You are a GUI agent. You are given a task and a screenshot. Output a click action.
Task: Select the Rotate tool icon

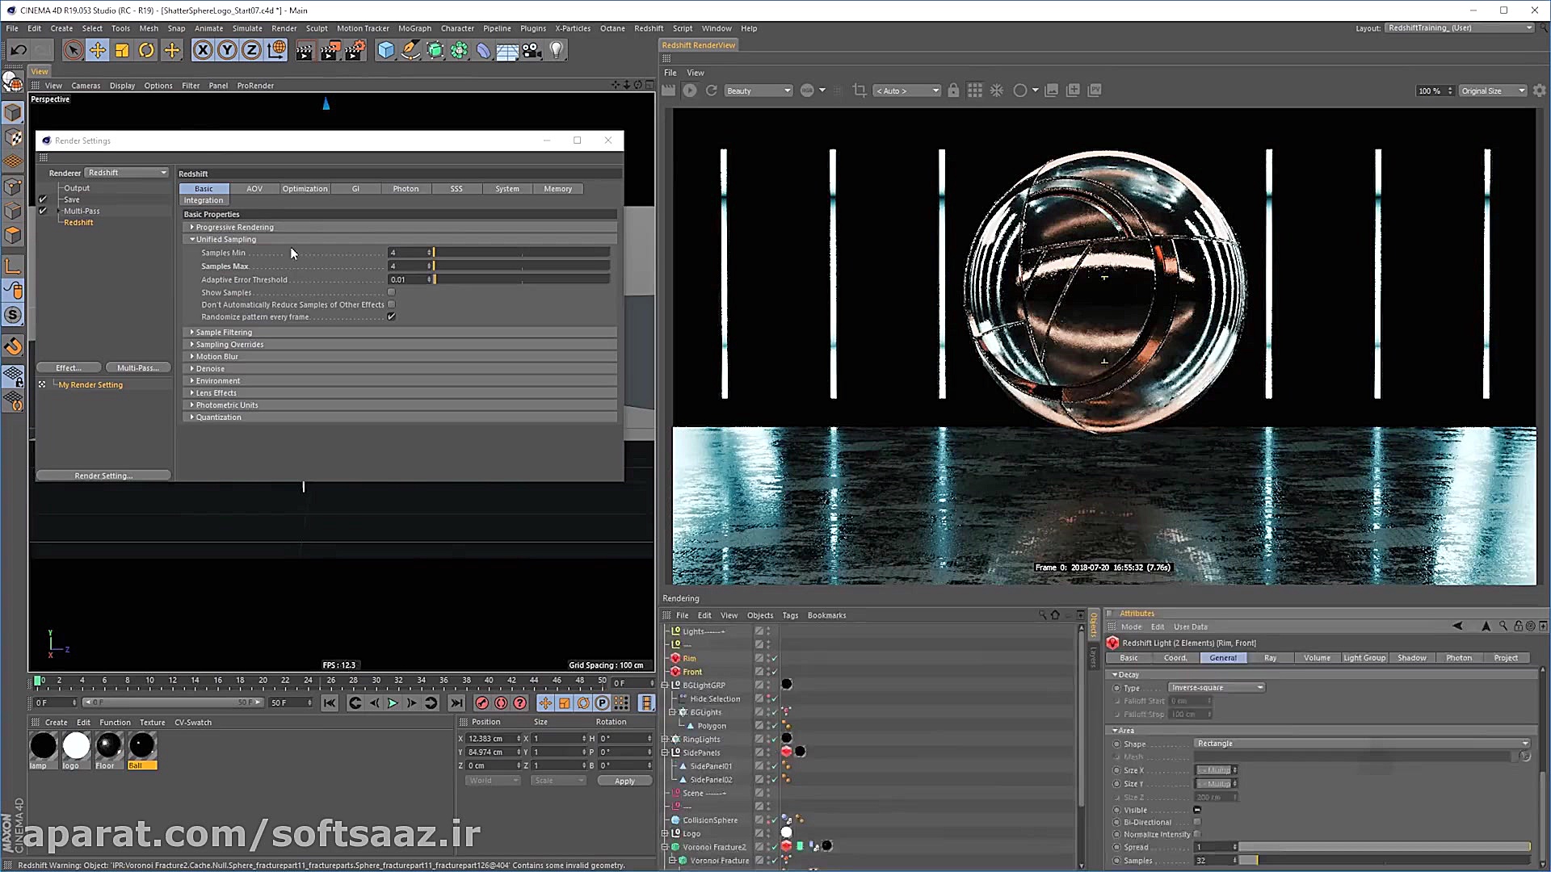click(x=146, y=50)
